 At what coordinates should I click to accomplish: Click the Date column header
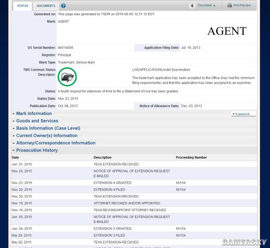point(15,157)
